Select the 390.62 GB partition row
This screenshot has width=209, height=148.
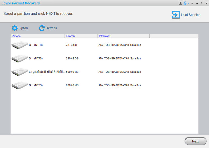click(x=72, y=58)
